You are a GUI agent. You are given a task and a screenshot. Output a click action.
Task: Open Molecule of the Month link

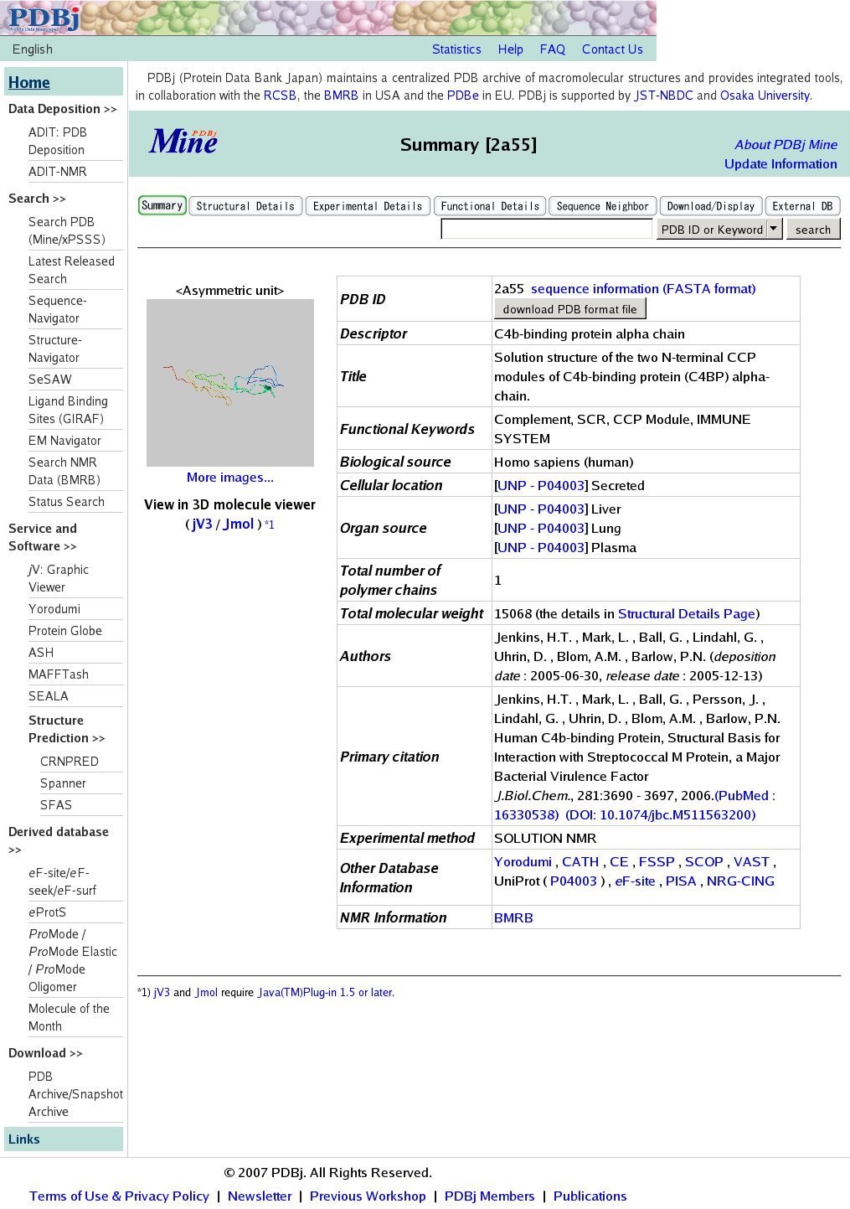point(69,1017)
